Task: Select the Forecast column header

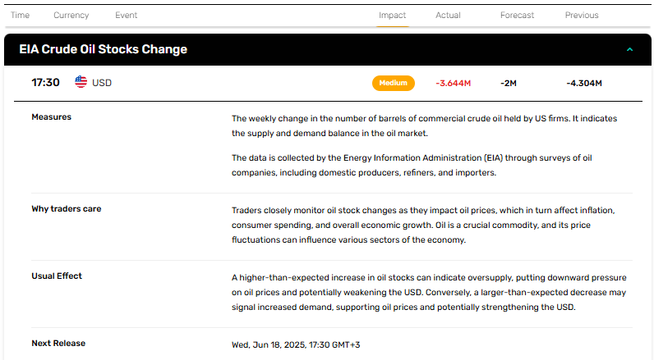Action: pos(517,16)
